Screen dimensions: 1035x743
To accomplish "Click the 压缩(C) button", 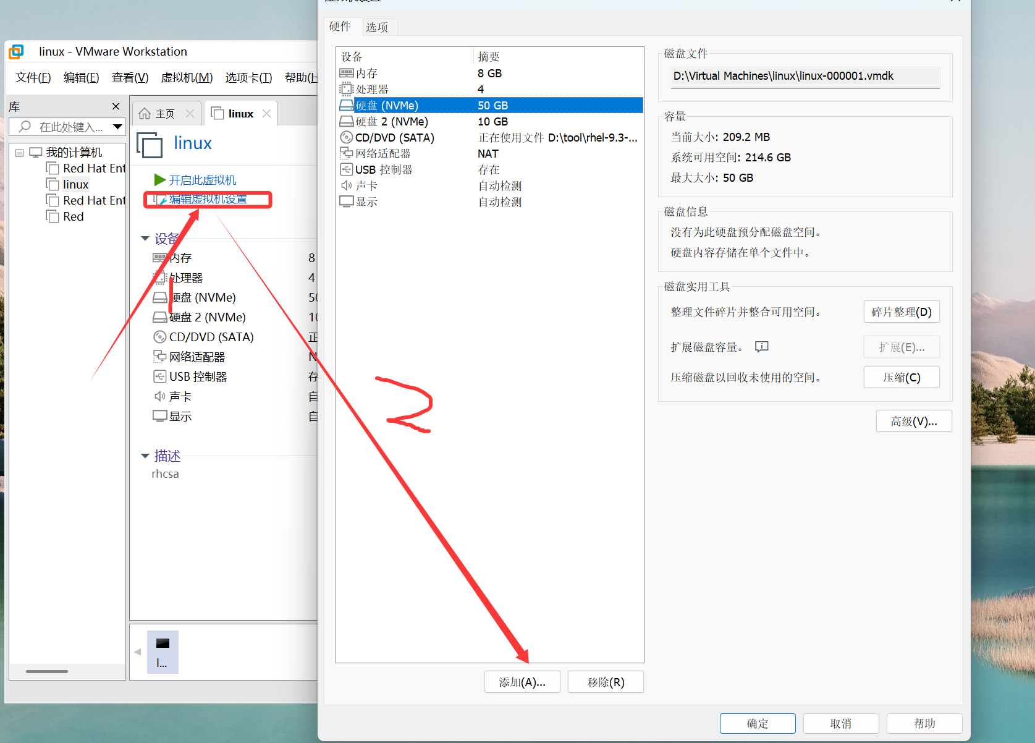I will click(902, 378).
